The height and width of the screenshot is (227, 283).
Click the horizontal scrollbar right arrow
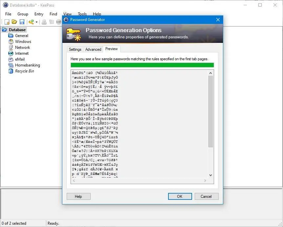coord(205,180)
